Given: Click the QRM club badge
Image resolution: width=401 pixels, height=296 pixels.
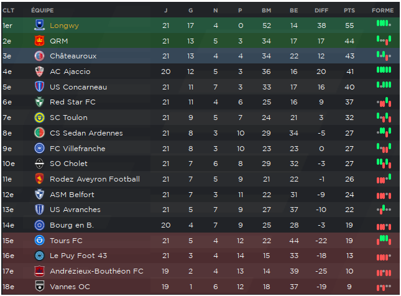Looking at the screenshot, I should point(39,40).
